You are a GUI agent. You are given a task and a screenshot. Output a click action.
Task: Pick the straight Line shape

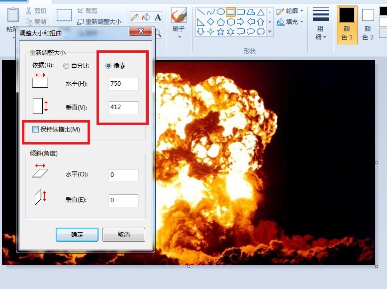click(200, 12)
